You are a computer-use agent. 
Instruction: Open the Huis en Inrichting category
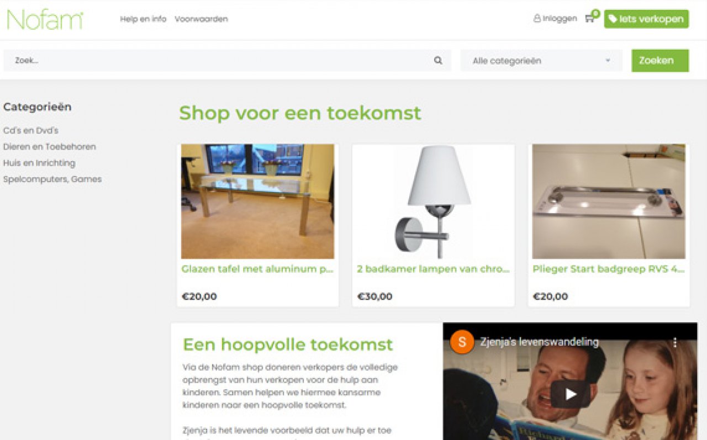coord(39,163)
